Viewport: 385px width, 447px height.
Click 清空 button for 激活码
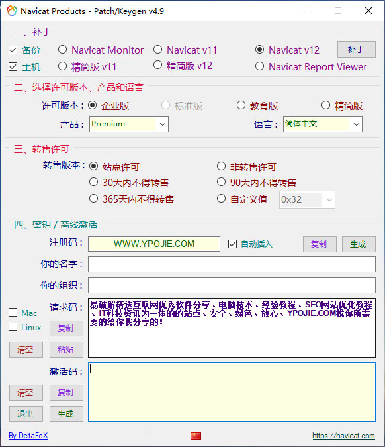coord(26,393)
